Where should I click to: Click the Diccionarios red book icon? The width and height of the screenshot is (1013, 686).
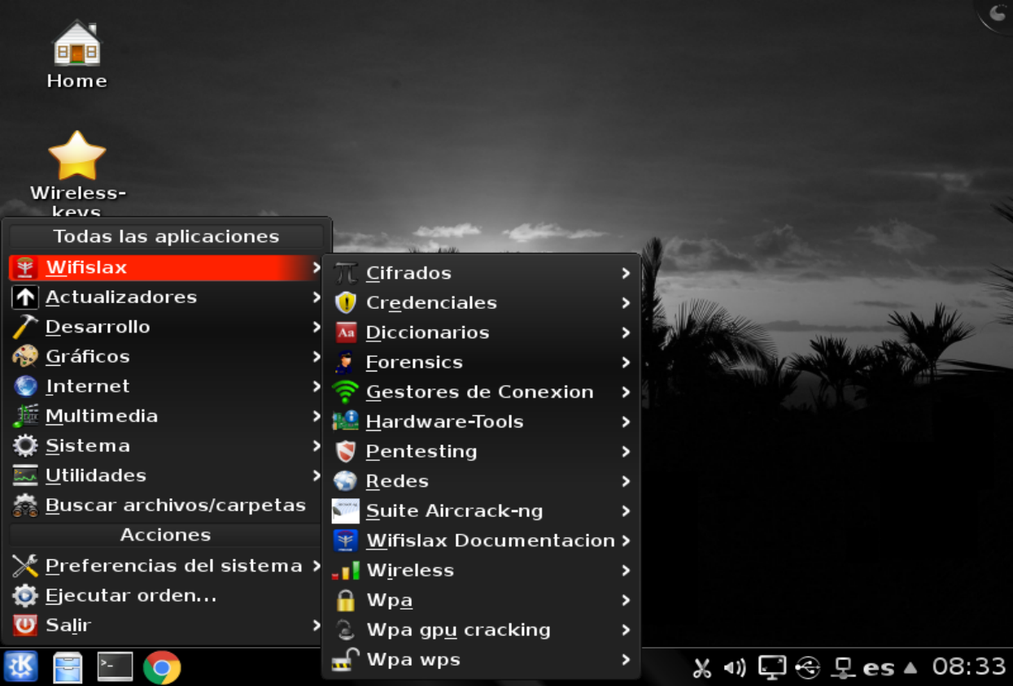pyautogui.click(x=346, y=332)
